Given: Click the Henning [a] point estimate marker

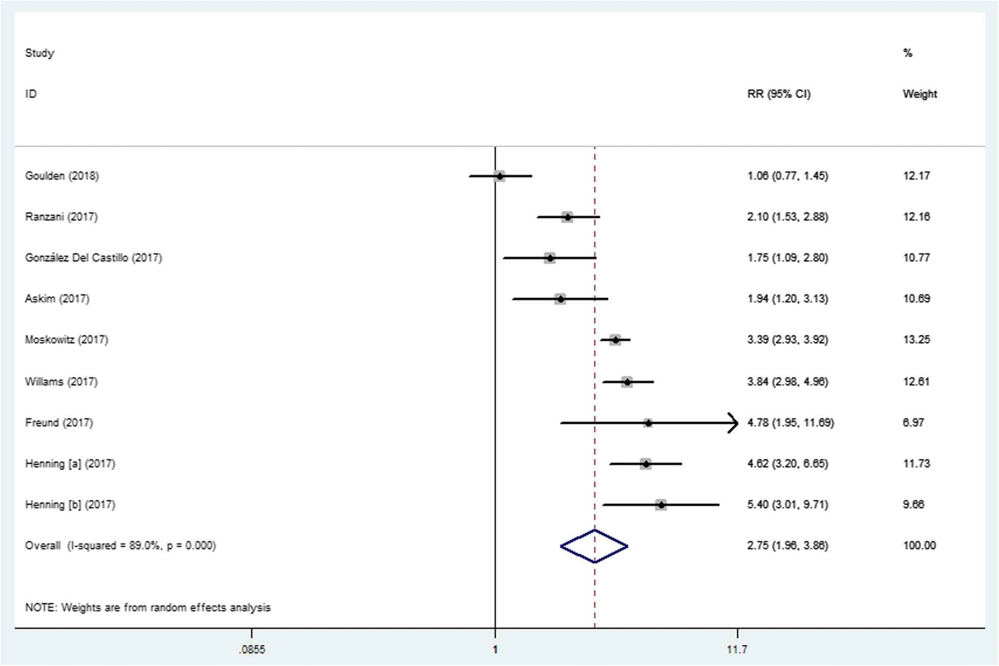Looking at the screenshot, I should tap(646, 464).
